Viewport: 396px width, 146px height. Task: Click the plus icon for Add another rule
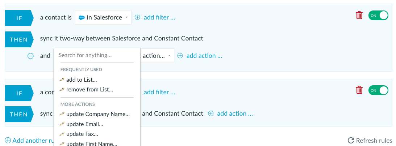point(8,140)
